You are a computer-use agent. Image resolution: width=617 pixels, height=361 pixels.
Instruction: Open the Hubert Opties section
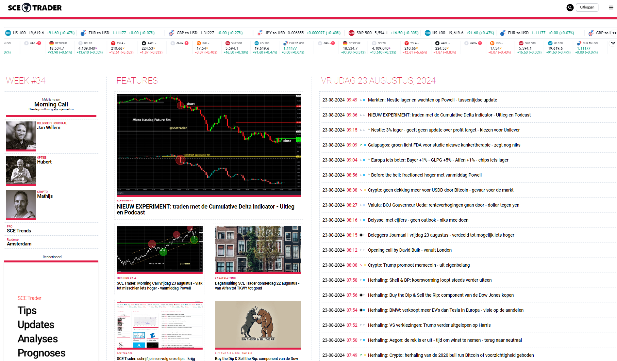tap(44, 162)
